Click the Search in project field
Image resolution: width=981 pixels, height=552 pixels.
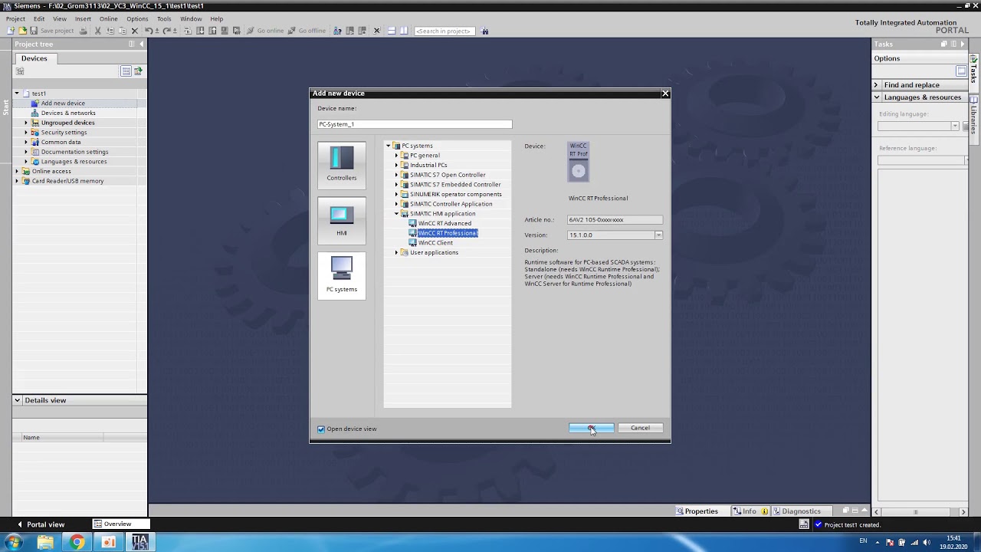(x=445, y=31)
